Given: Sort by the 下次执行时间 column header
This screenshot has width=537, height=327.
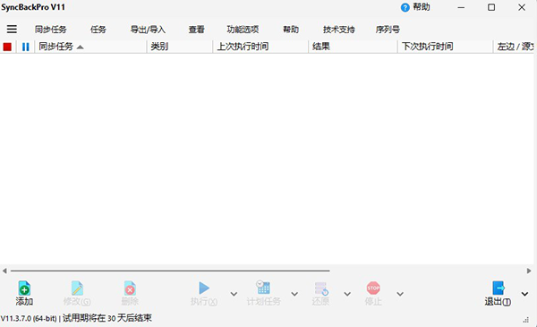Looking at the screenshot, I should click(445, 47).
